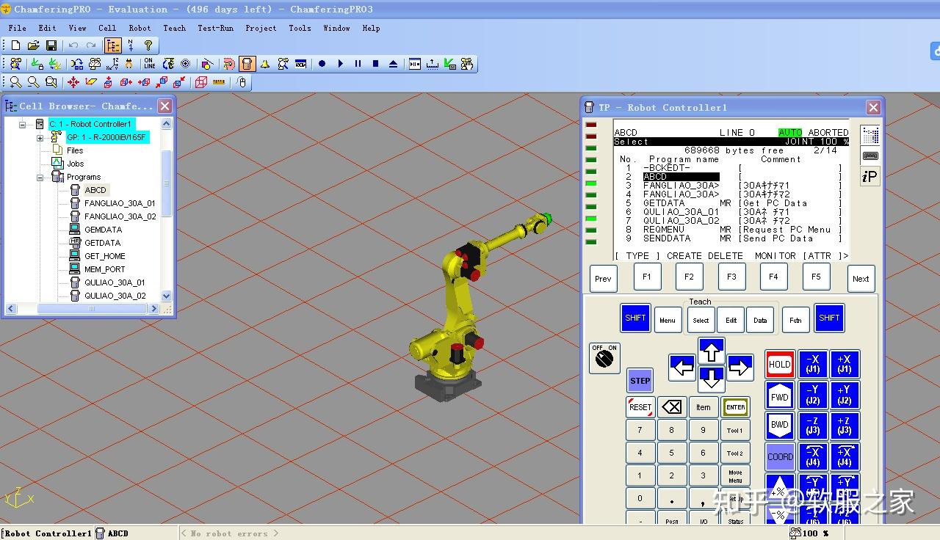Click the RESET key on pendant
The height and width of the screenshot is (540, 940).
[640, 407]
